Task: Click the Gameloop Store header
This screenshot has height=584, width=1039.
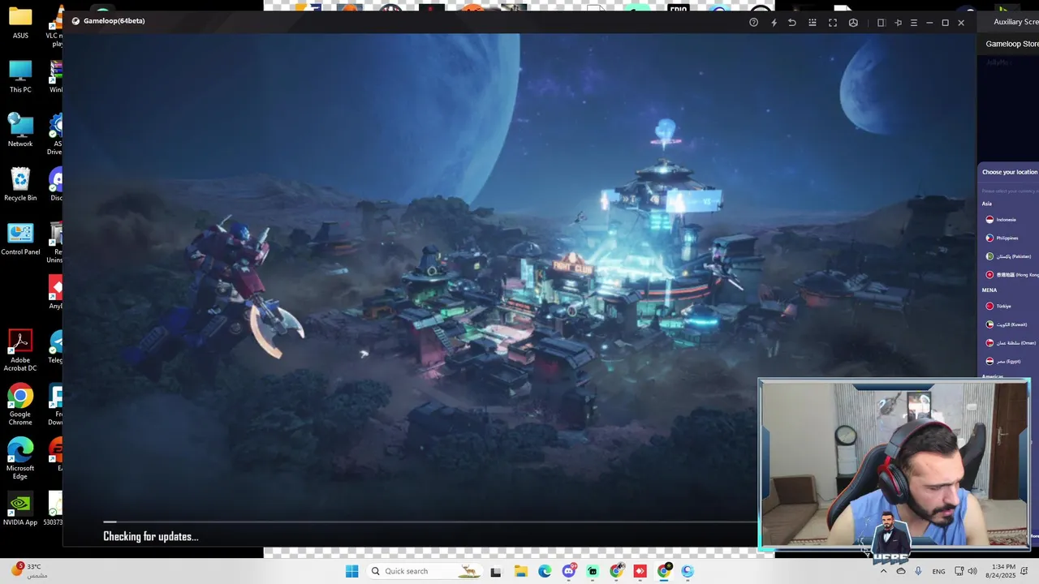Action: [1011, 44]
